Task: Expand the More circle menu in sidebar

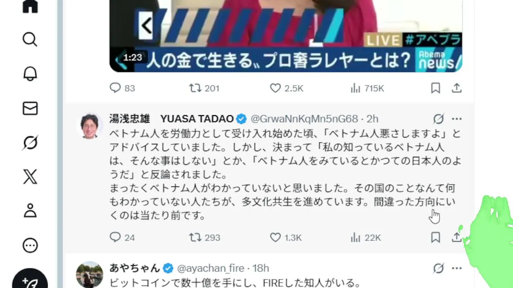Action: pyautogui.click(x=30, y=245)
